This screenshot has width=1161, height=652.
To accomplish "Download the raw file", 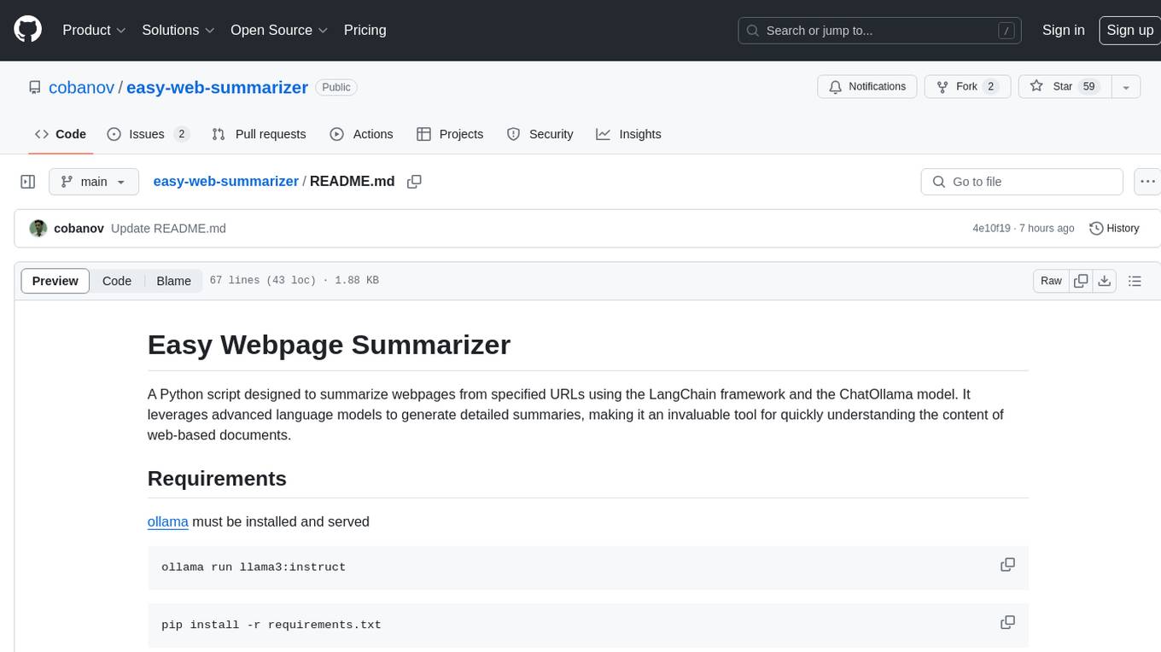I will click(1105, 281).
